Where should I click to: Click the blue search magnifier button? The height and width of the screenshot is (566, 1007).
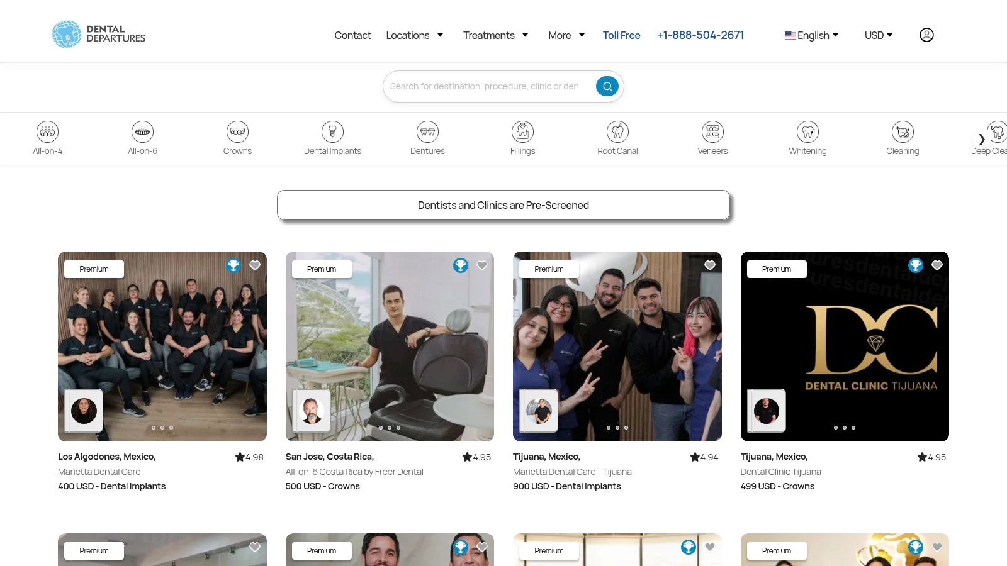pos(607,86)
